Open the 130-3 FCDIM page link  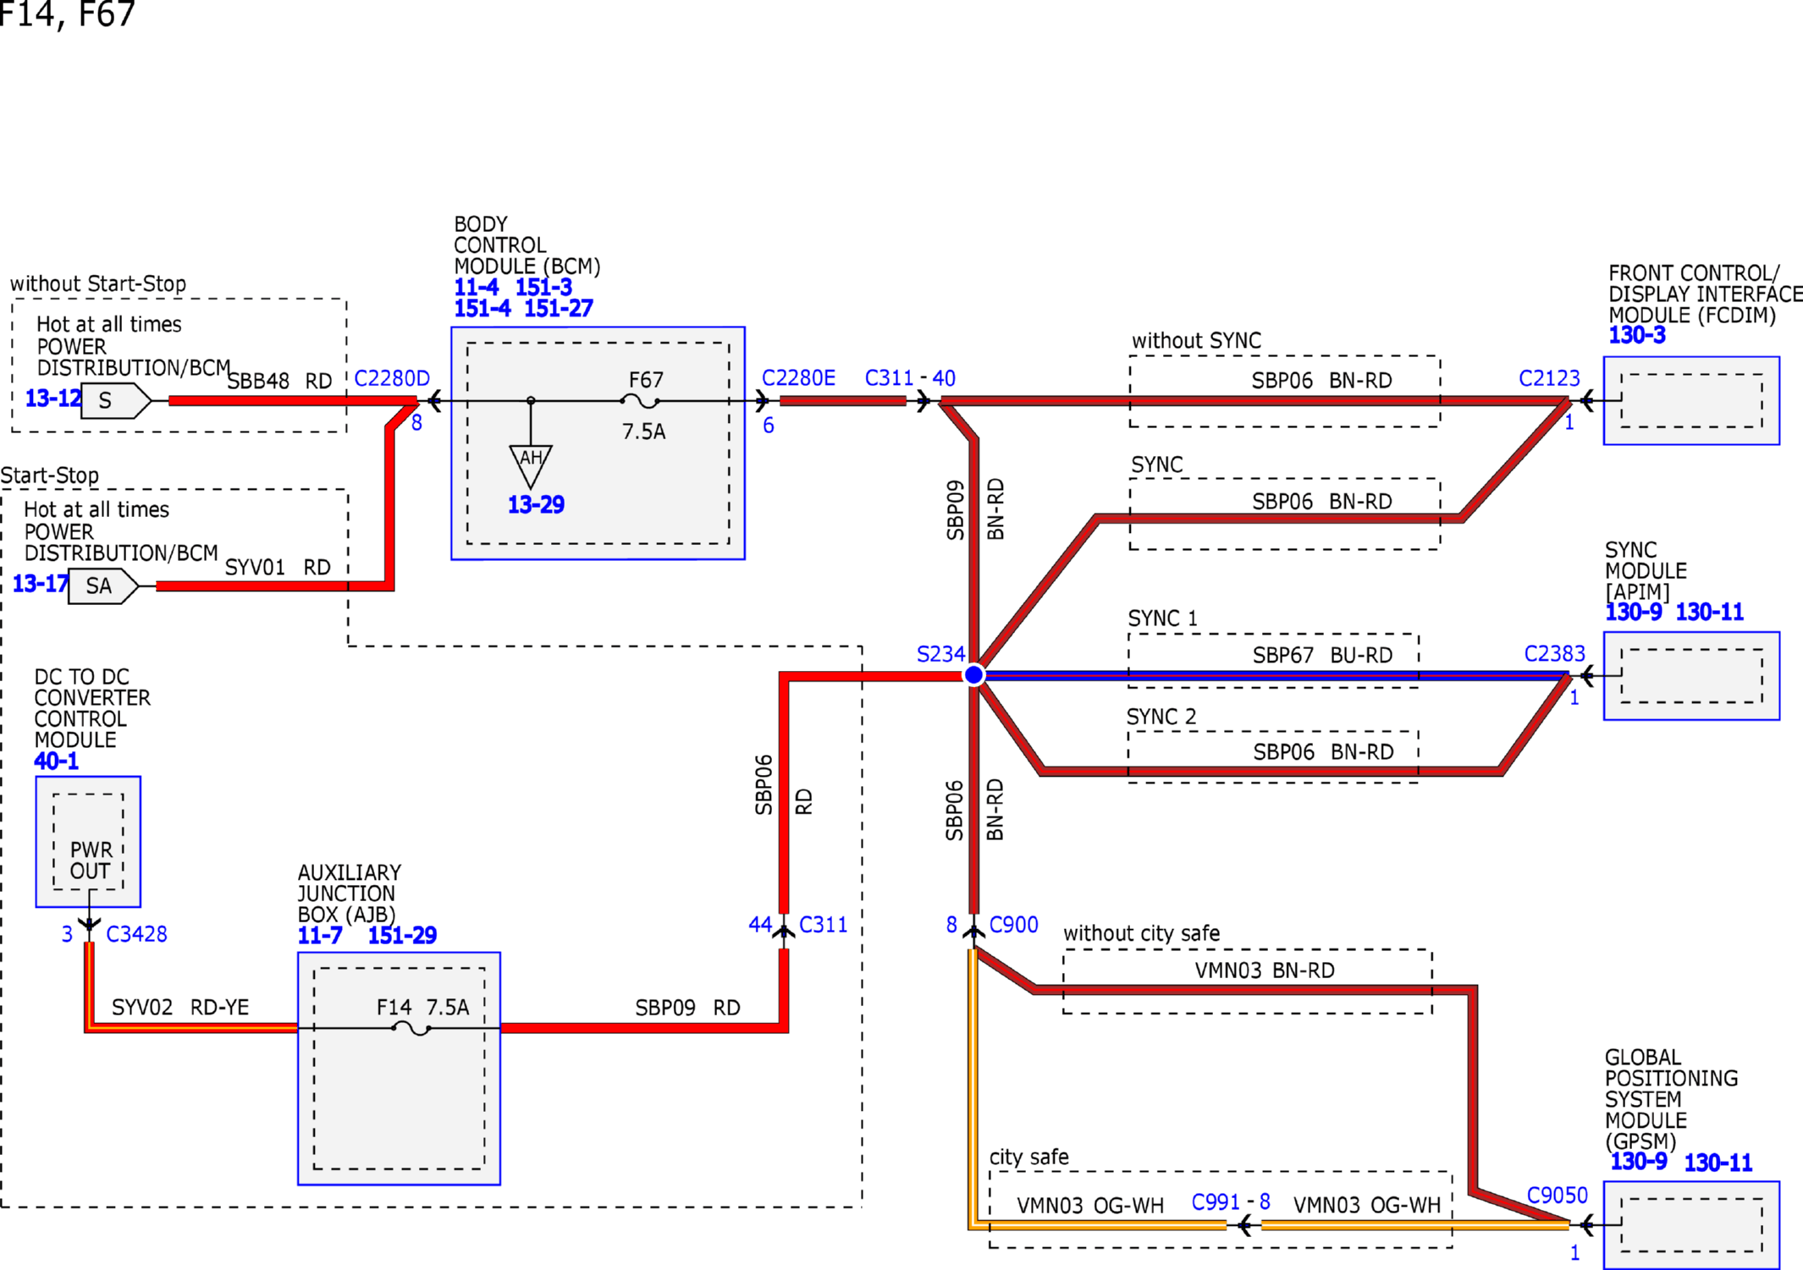click(x=1637, y=336)
